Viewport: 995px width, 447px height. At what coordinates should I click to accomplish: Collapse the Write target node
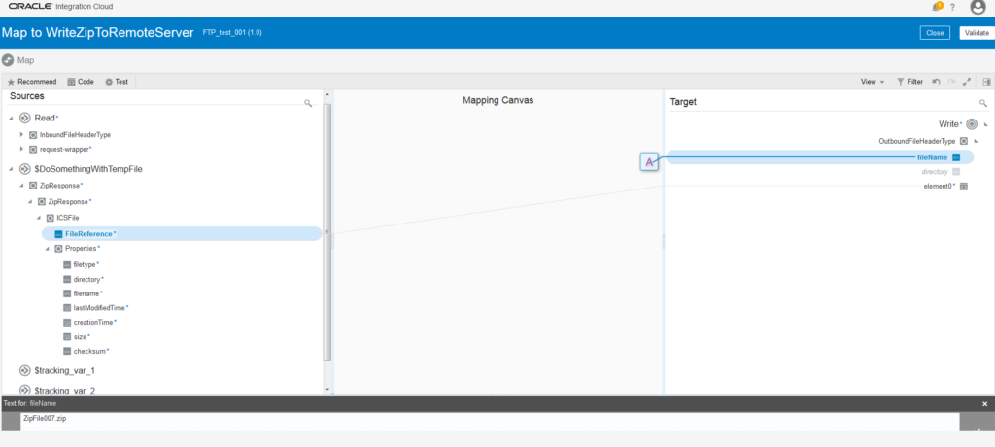tap(985, 125)
